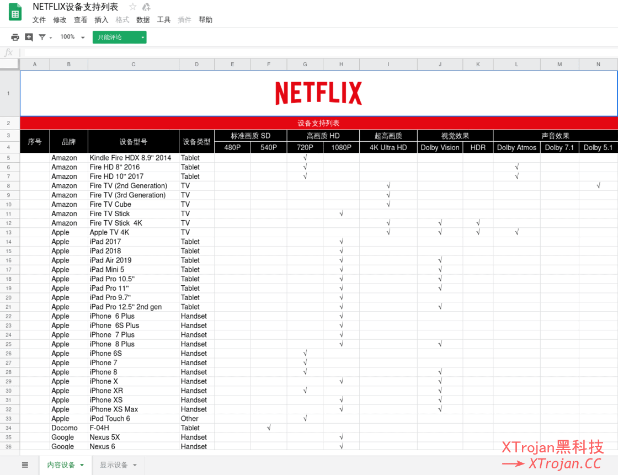
Task: Click the Dolby 7.1 header cell
Action: pyautogui.click(x=560, y=147)
